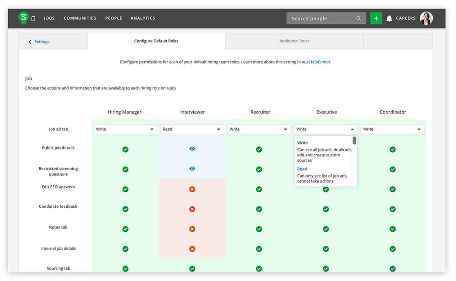Click Interviewer's red X for Edit EEO answers
Screen dimensions: 456x281
(x=192, y=189)
